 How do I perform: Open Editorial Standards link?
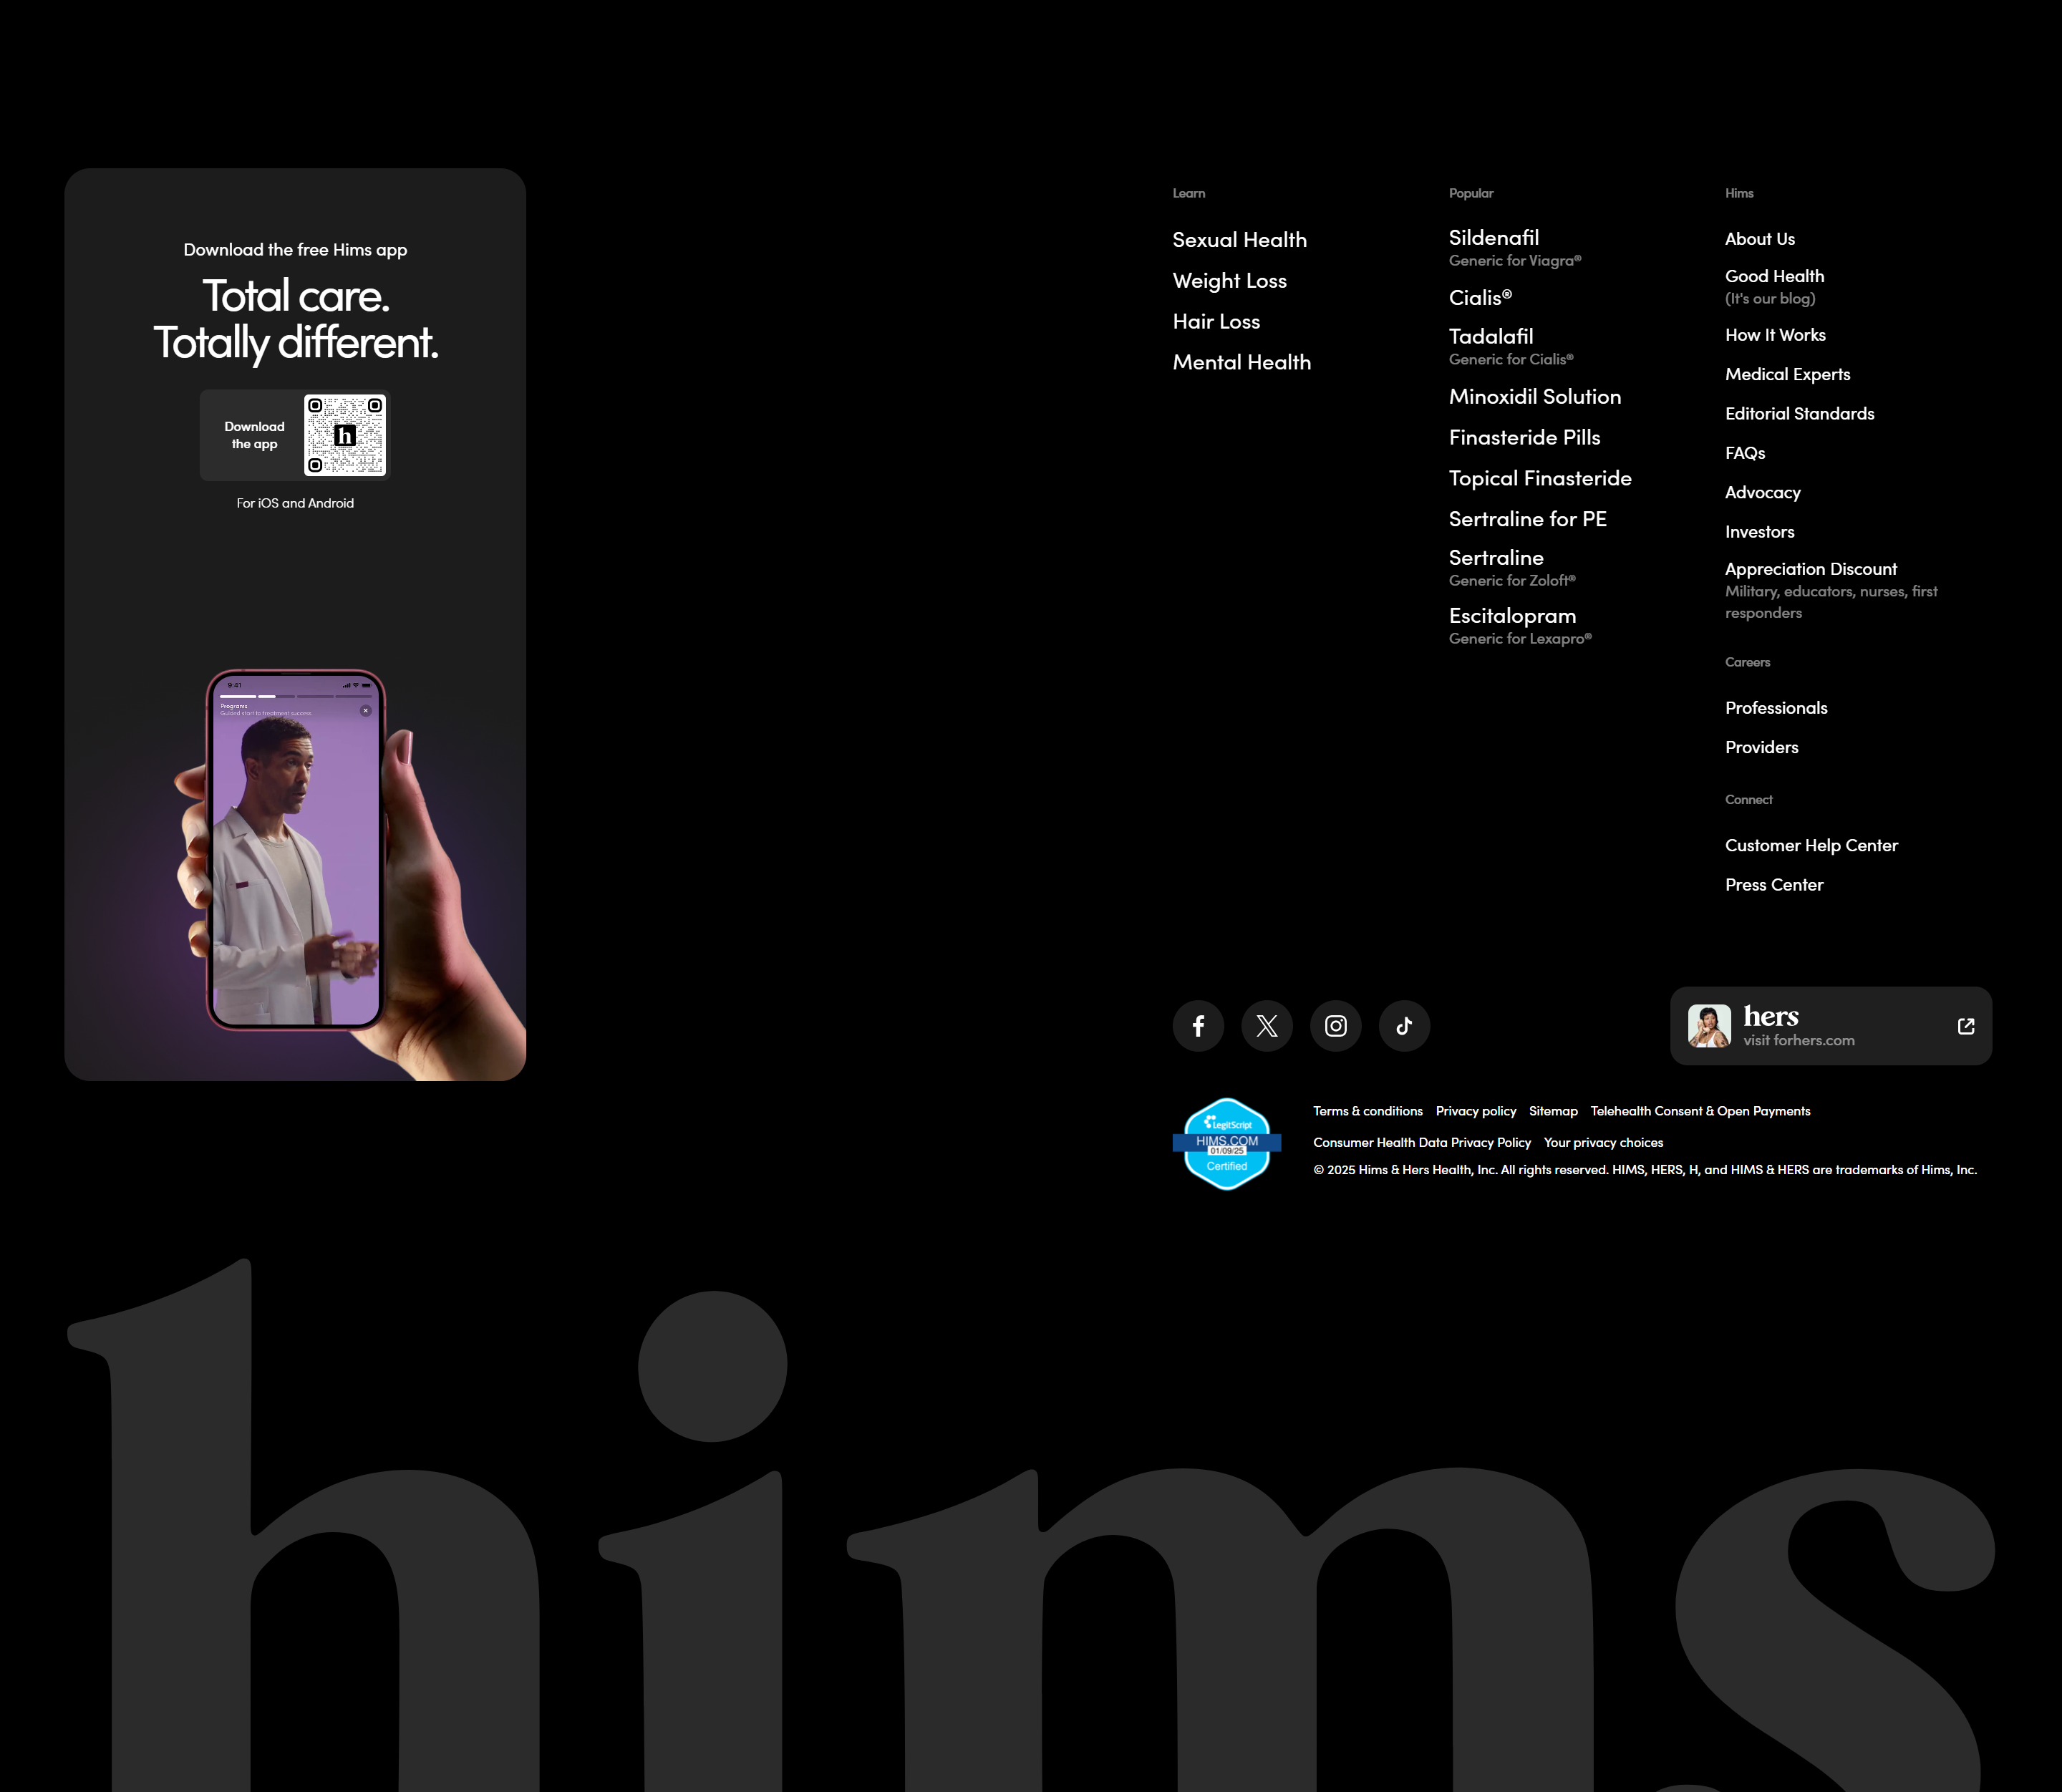[x=1800, y=414]
